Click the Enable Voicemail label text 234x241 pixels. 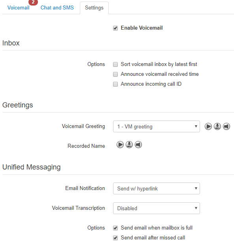click(142, 28)
